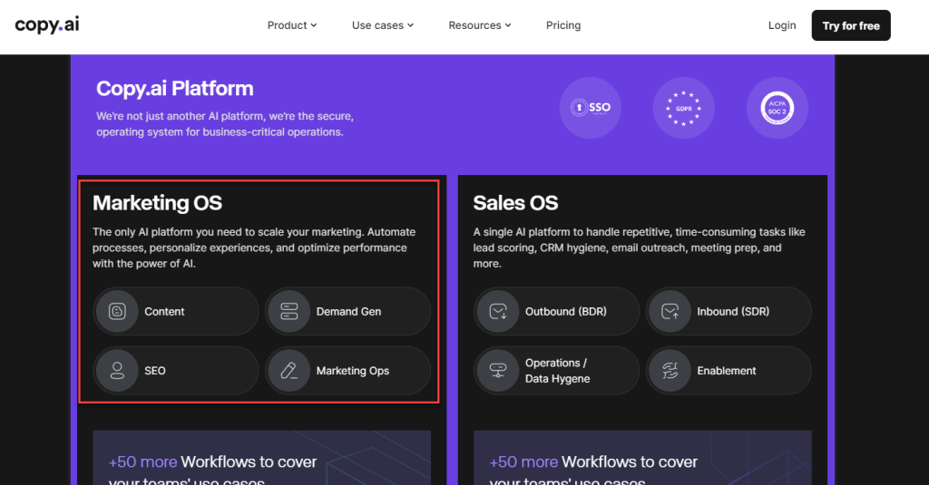Click the Inbound (SDR) envelope icon
The width and height of the screenshot is (929, 485).
(x=670, y=312)
